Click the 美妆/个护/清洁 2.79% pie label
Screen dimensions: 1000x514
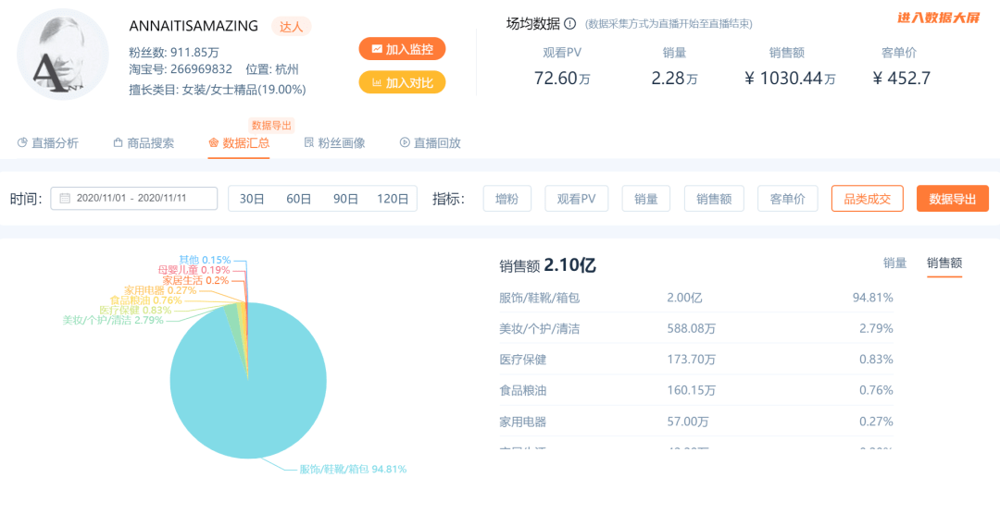pos(112,321)
